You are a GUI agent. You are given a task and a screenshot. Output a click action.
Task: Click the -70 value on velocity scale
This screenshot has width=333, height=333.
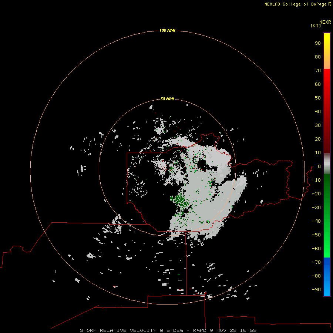(316, 262)
